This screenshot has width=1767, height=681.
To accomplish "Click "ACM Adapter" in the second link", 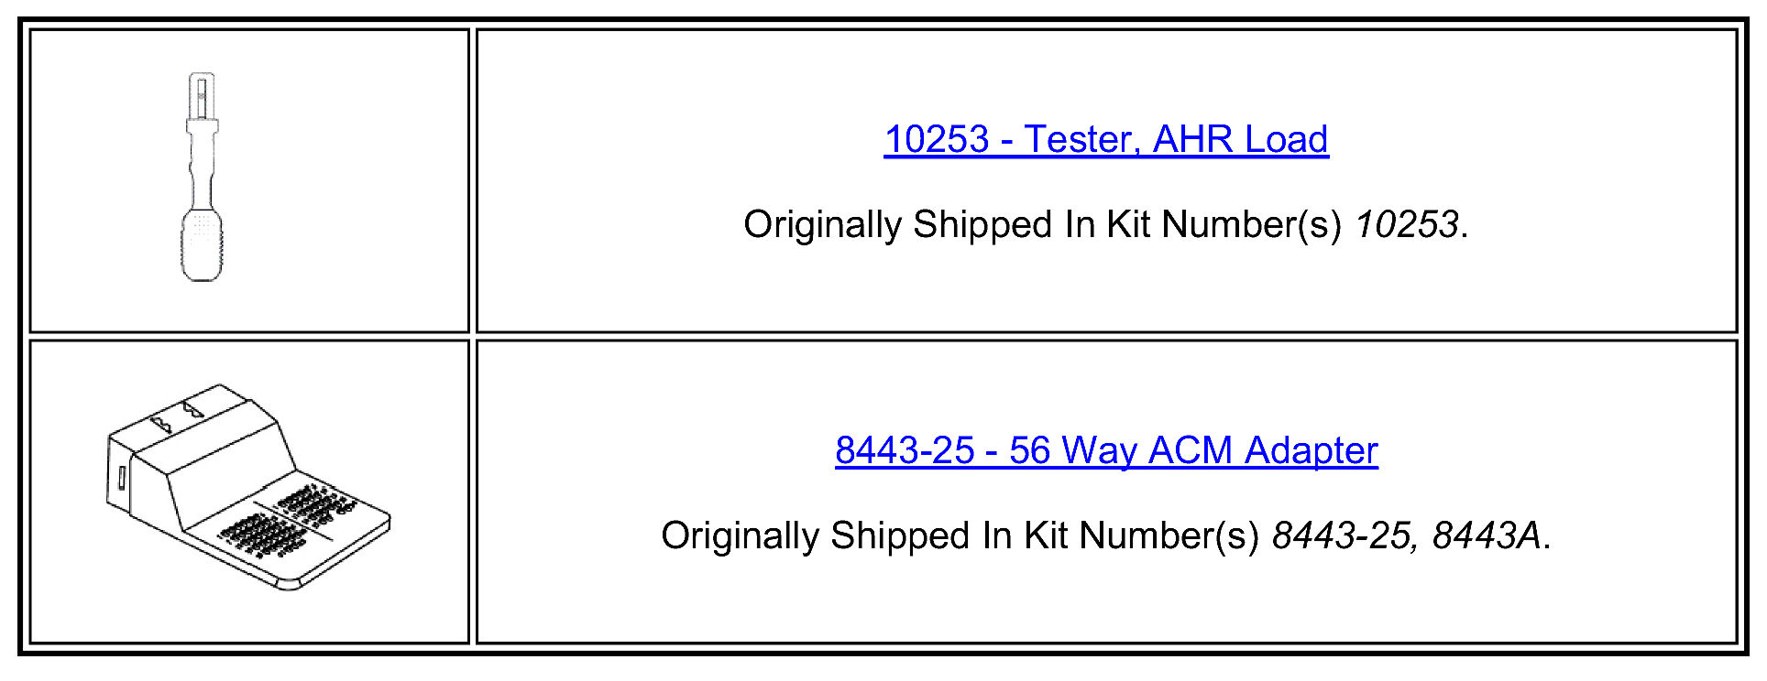I will [x=1262, y=450].
